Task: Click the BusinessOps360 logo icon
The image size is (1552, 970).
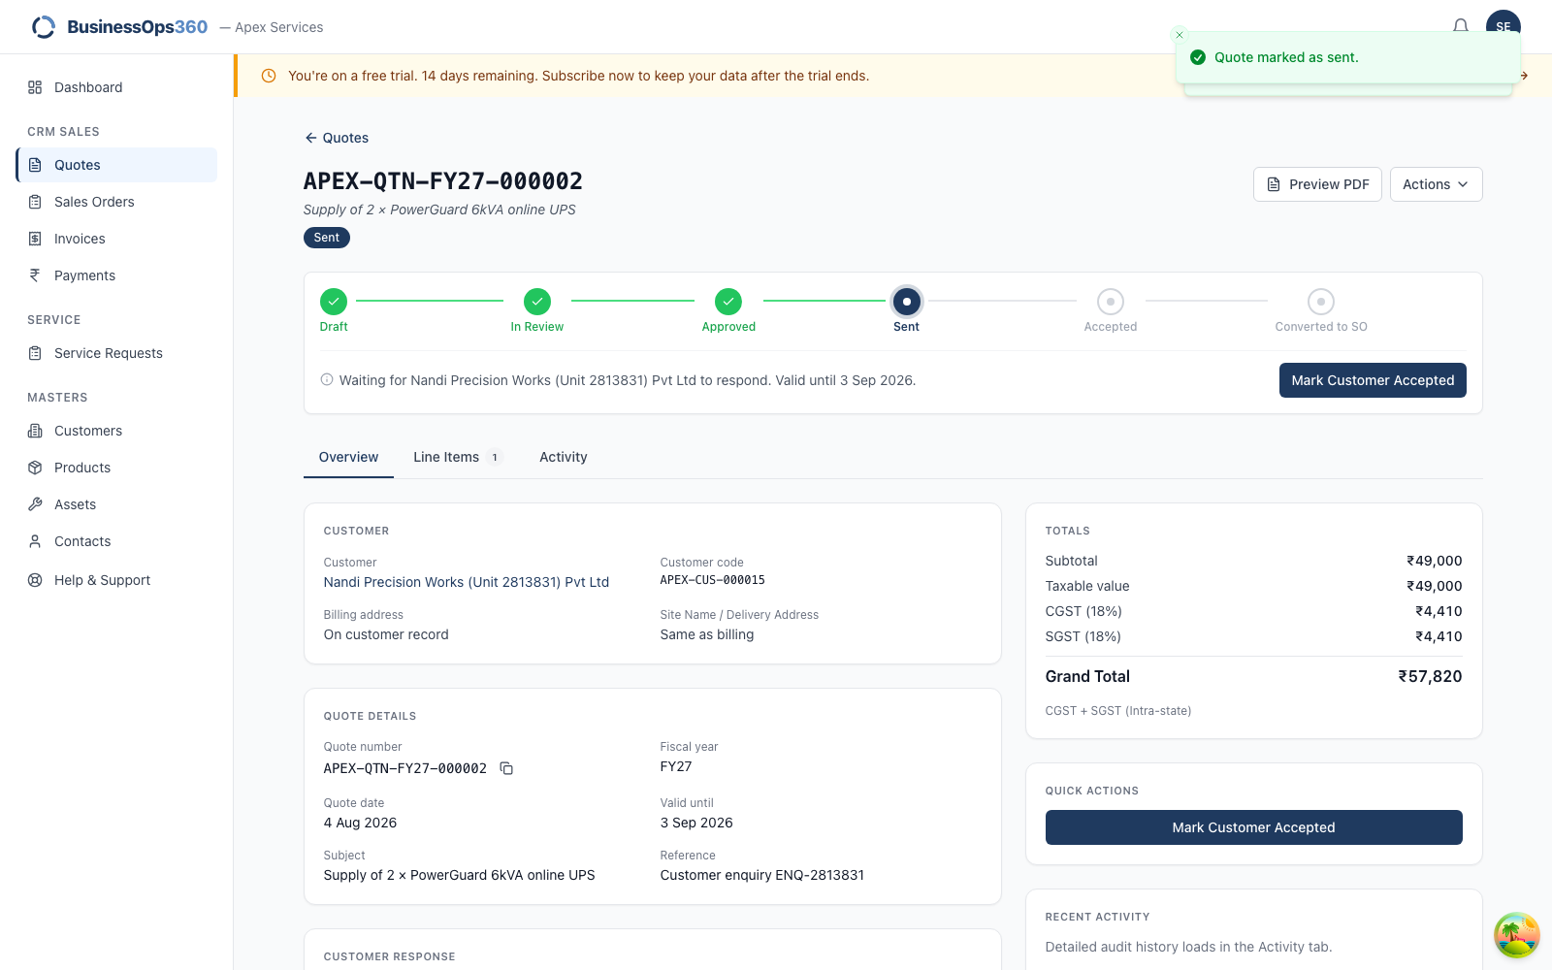Action: 44,27
